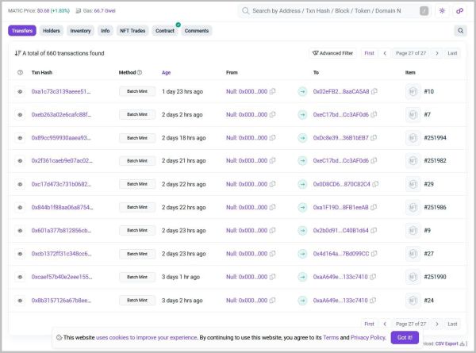Preview transaction 0xc17d473c731b0682 with eye icon

[x=20, y=184]
